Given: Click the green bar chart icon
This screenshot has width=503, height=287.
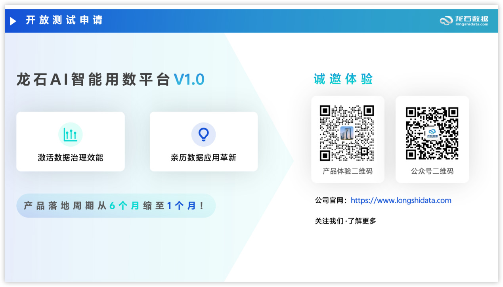Looking at the screenshot, I should (70, 134).
